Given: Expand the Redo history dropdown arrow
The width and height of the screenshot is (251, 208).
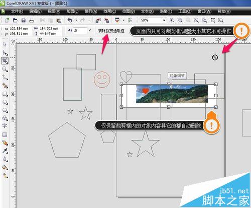Looking at the screenshot, I should pyautogui.click(x=89, y=20).
